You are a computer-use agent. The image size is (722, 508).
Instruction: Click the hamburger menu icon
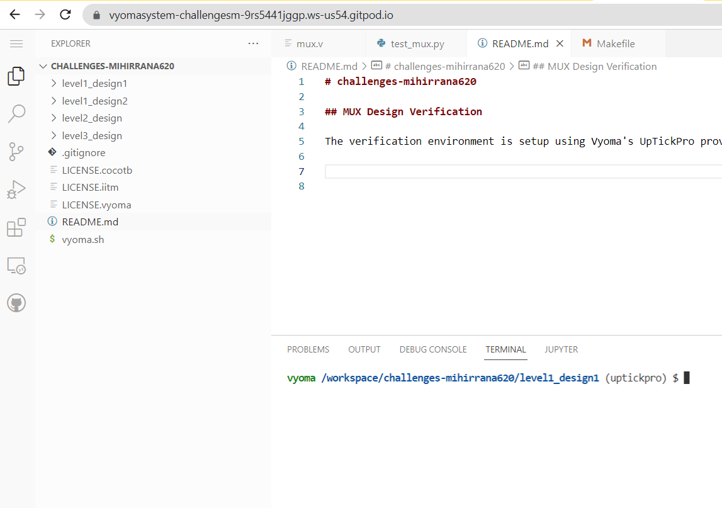pos(16,43)
